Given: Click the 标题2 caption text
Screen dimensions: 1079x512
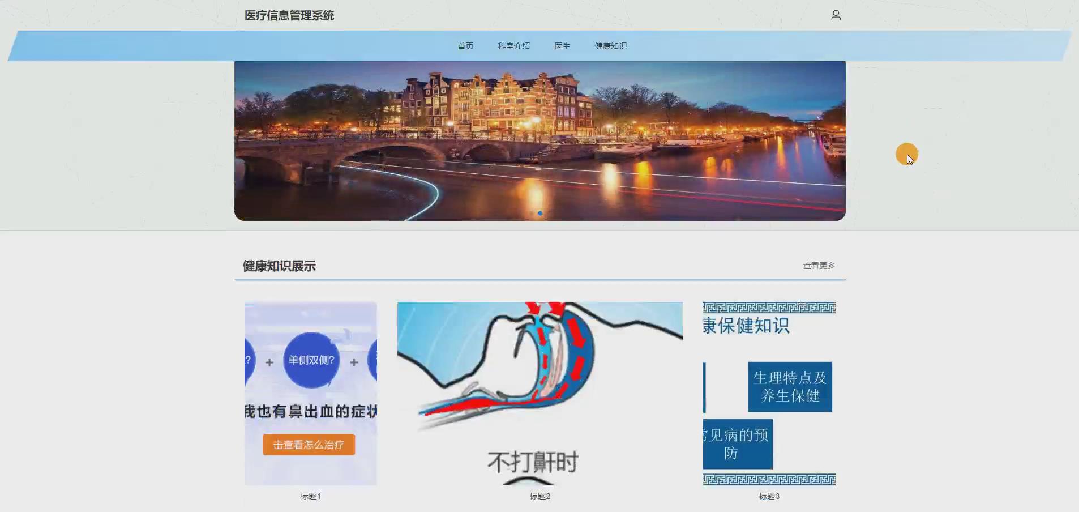Looking at the screenshot, I should point(539,496).
